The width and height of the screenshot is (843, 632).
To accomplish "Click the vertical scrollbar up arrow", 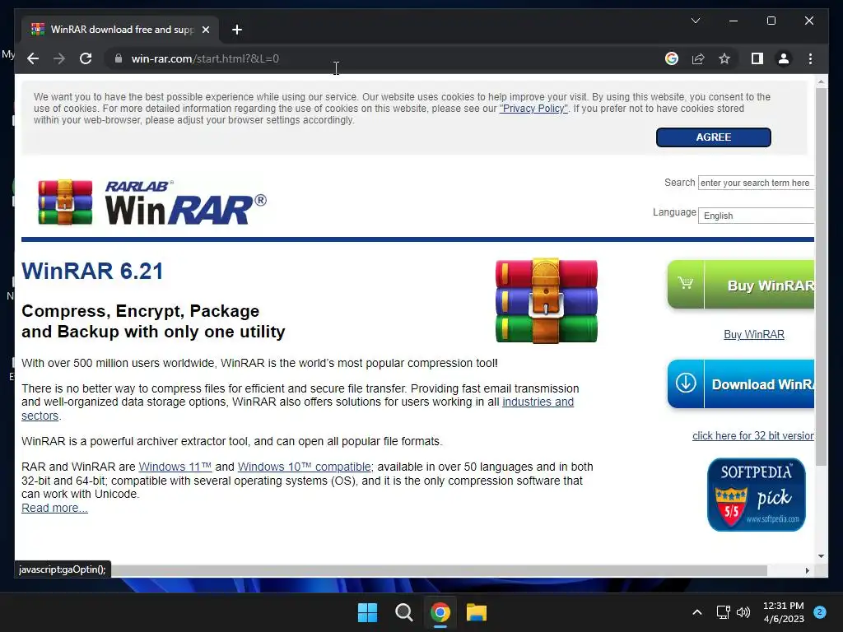I will click(x=821, y=82).
